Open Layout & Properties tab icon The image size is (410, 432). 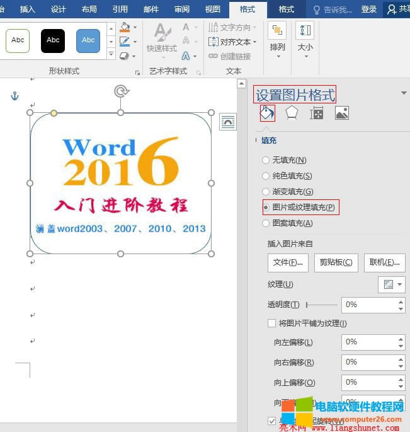[x=316, y=113]
